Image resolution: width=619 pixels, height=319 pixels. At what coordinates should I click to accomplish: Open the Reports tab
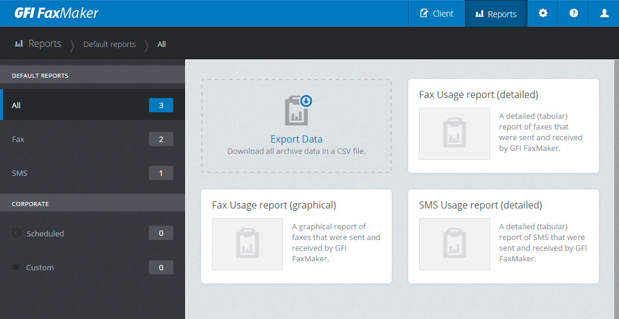coord(496,14)
